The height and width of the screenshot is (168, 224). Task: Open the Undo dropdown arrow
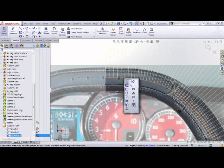tap(134, 23)
